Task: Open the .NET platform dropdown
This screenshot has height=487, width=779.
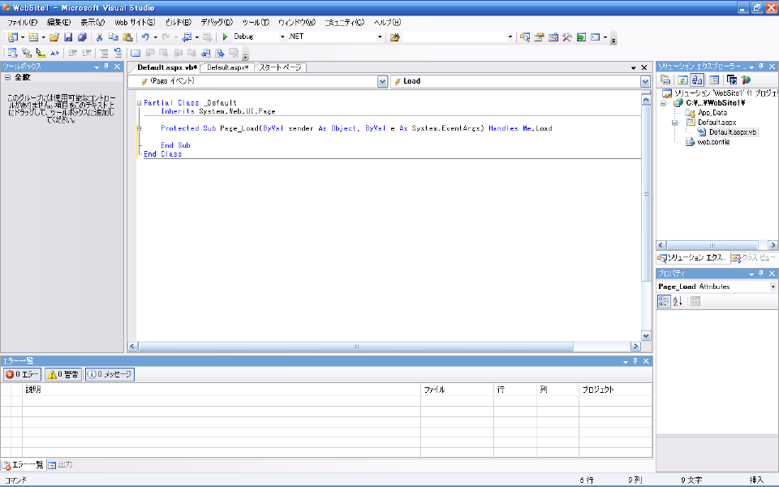Action: point(380,37)
